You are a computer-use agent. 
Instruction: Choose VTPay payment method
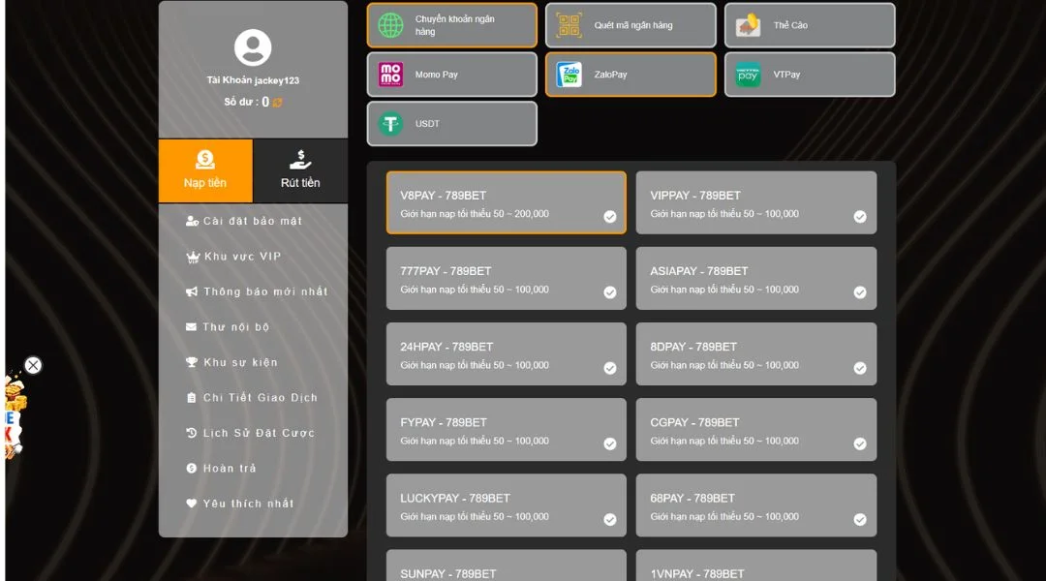coord(810,75)
